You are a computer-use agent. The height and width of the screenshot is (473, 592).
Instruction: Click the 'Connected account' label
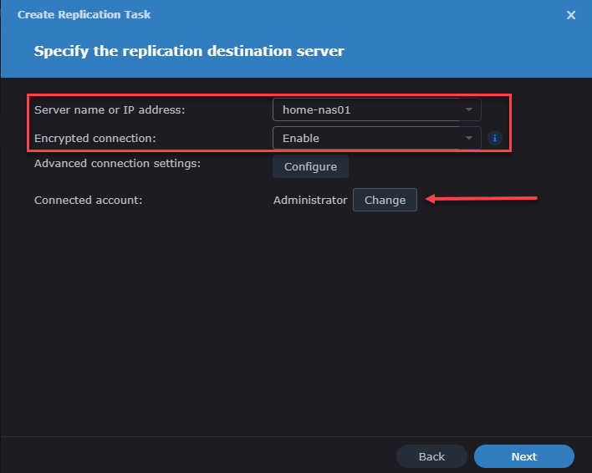pos(89,201)
